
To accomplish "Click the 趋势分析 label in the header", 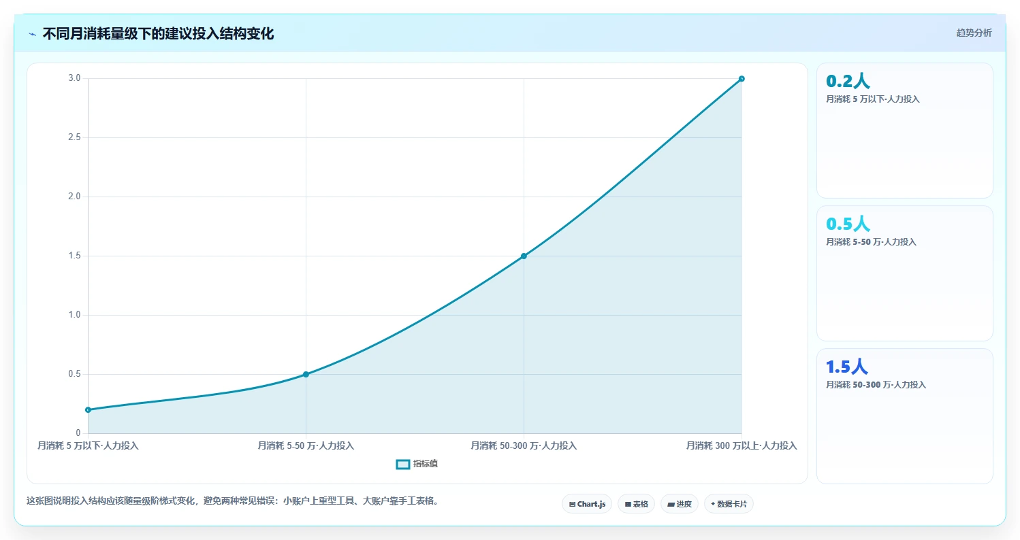I will click(974, 33).
